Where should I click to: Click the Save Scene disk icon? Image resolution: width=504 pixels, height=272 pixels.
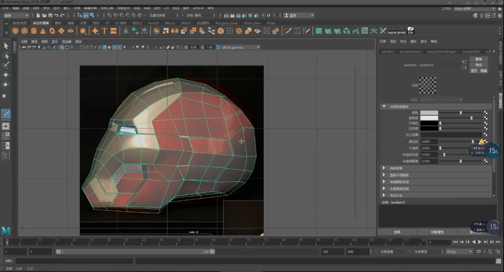[x=50, y=15]
